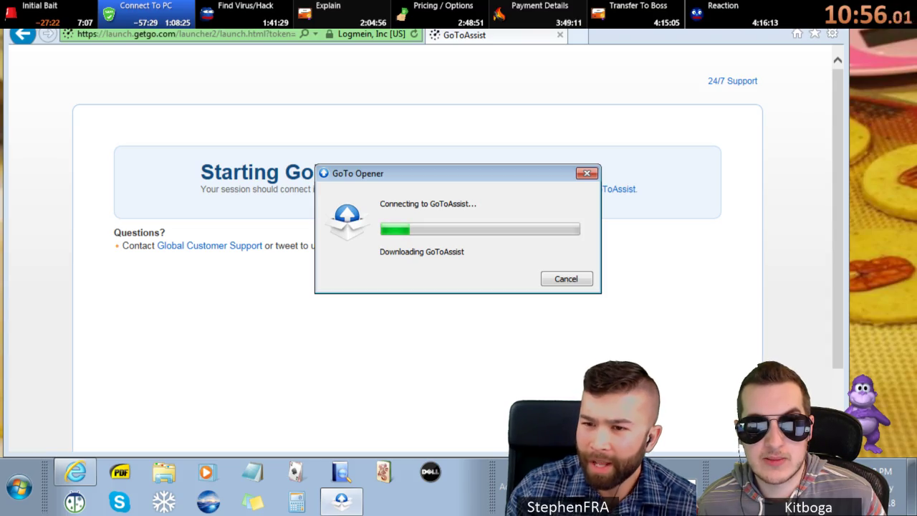Open the browser Tools gear icon
This screenshot has width=917, height=516.
pyautogui.click(x=832, y=34)
